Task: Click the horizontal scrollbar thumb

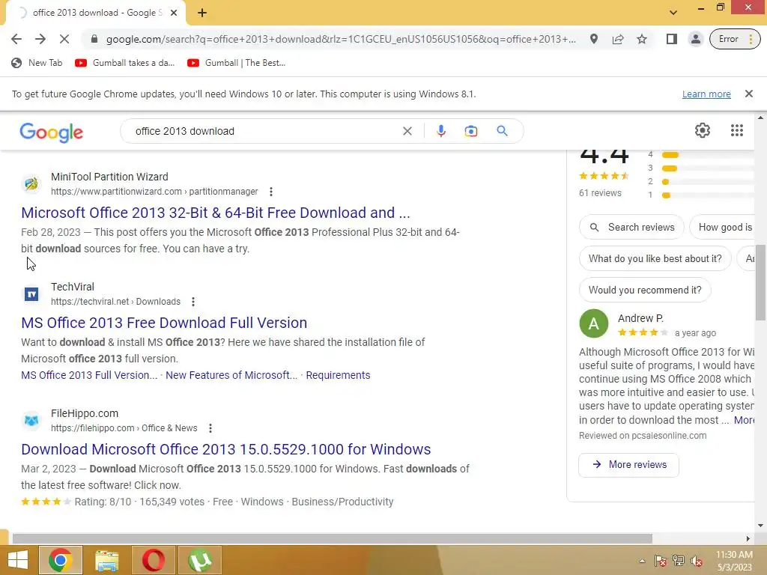Action: (x=332, y=538)
